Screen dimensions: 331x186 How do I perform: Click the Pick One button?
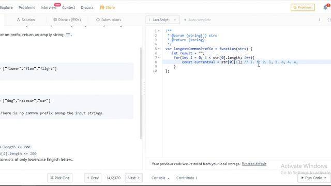pyautogui.click(x=60, y=178)
